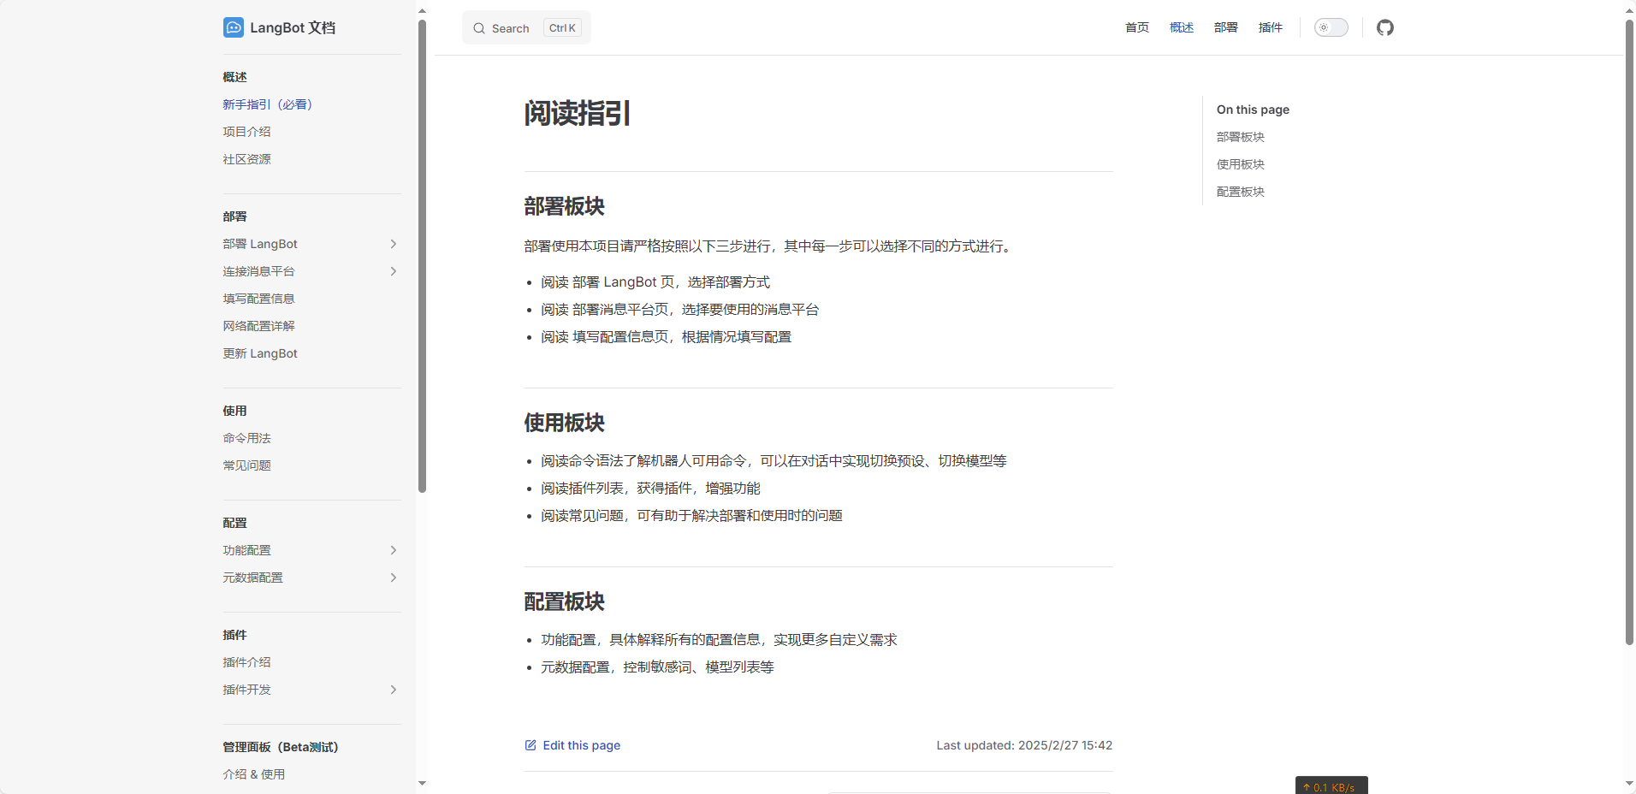This screenshot has height=794, width=1636.
Task: Click the sidebar scroll down arrow
Action: point(422,783)
